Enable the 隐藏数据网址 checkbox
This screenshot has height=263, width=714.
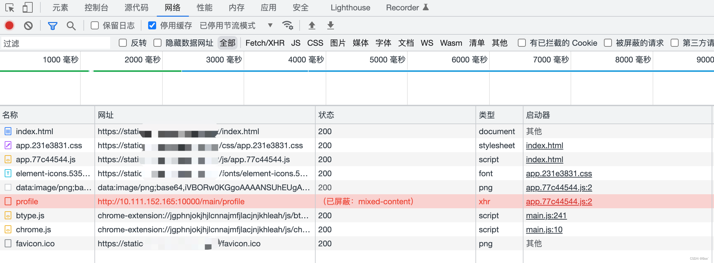157,43
